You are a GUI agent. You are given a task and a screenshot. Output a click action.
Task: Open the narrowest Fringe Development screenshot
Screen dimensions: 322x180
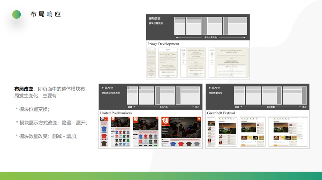[x=151, y=62]
